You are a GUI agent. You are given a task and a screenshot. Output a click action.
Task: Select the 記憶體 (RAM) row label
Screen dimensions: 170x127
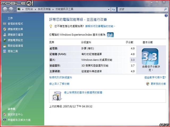[x=58, y=54]
